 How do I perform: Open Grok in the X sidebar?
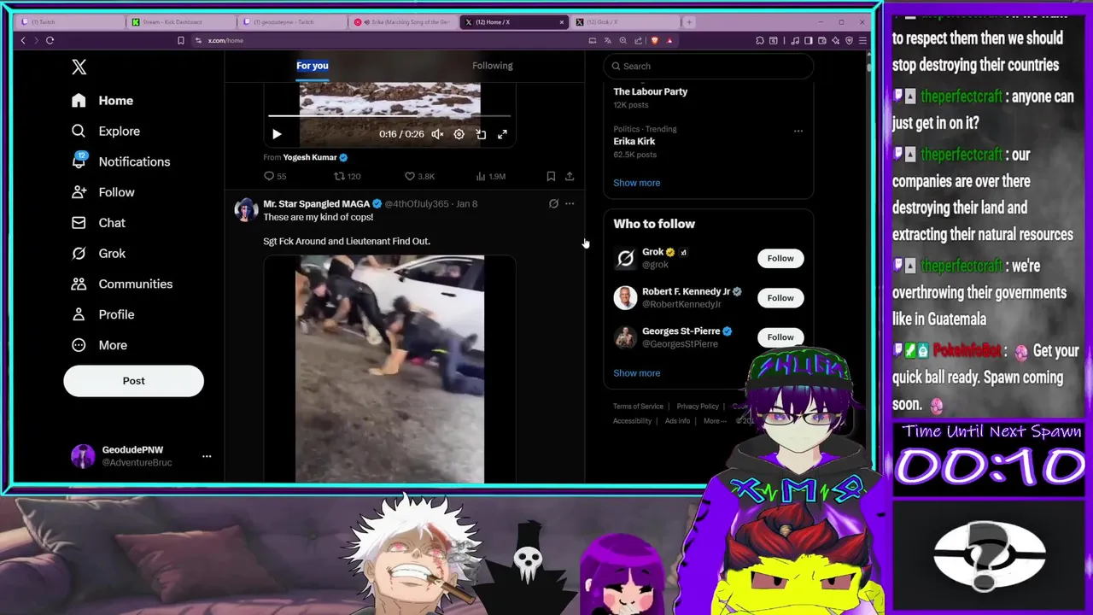pos(98,254)
